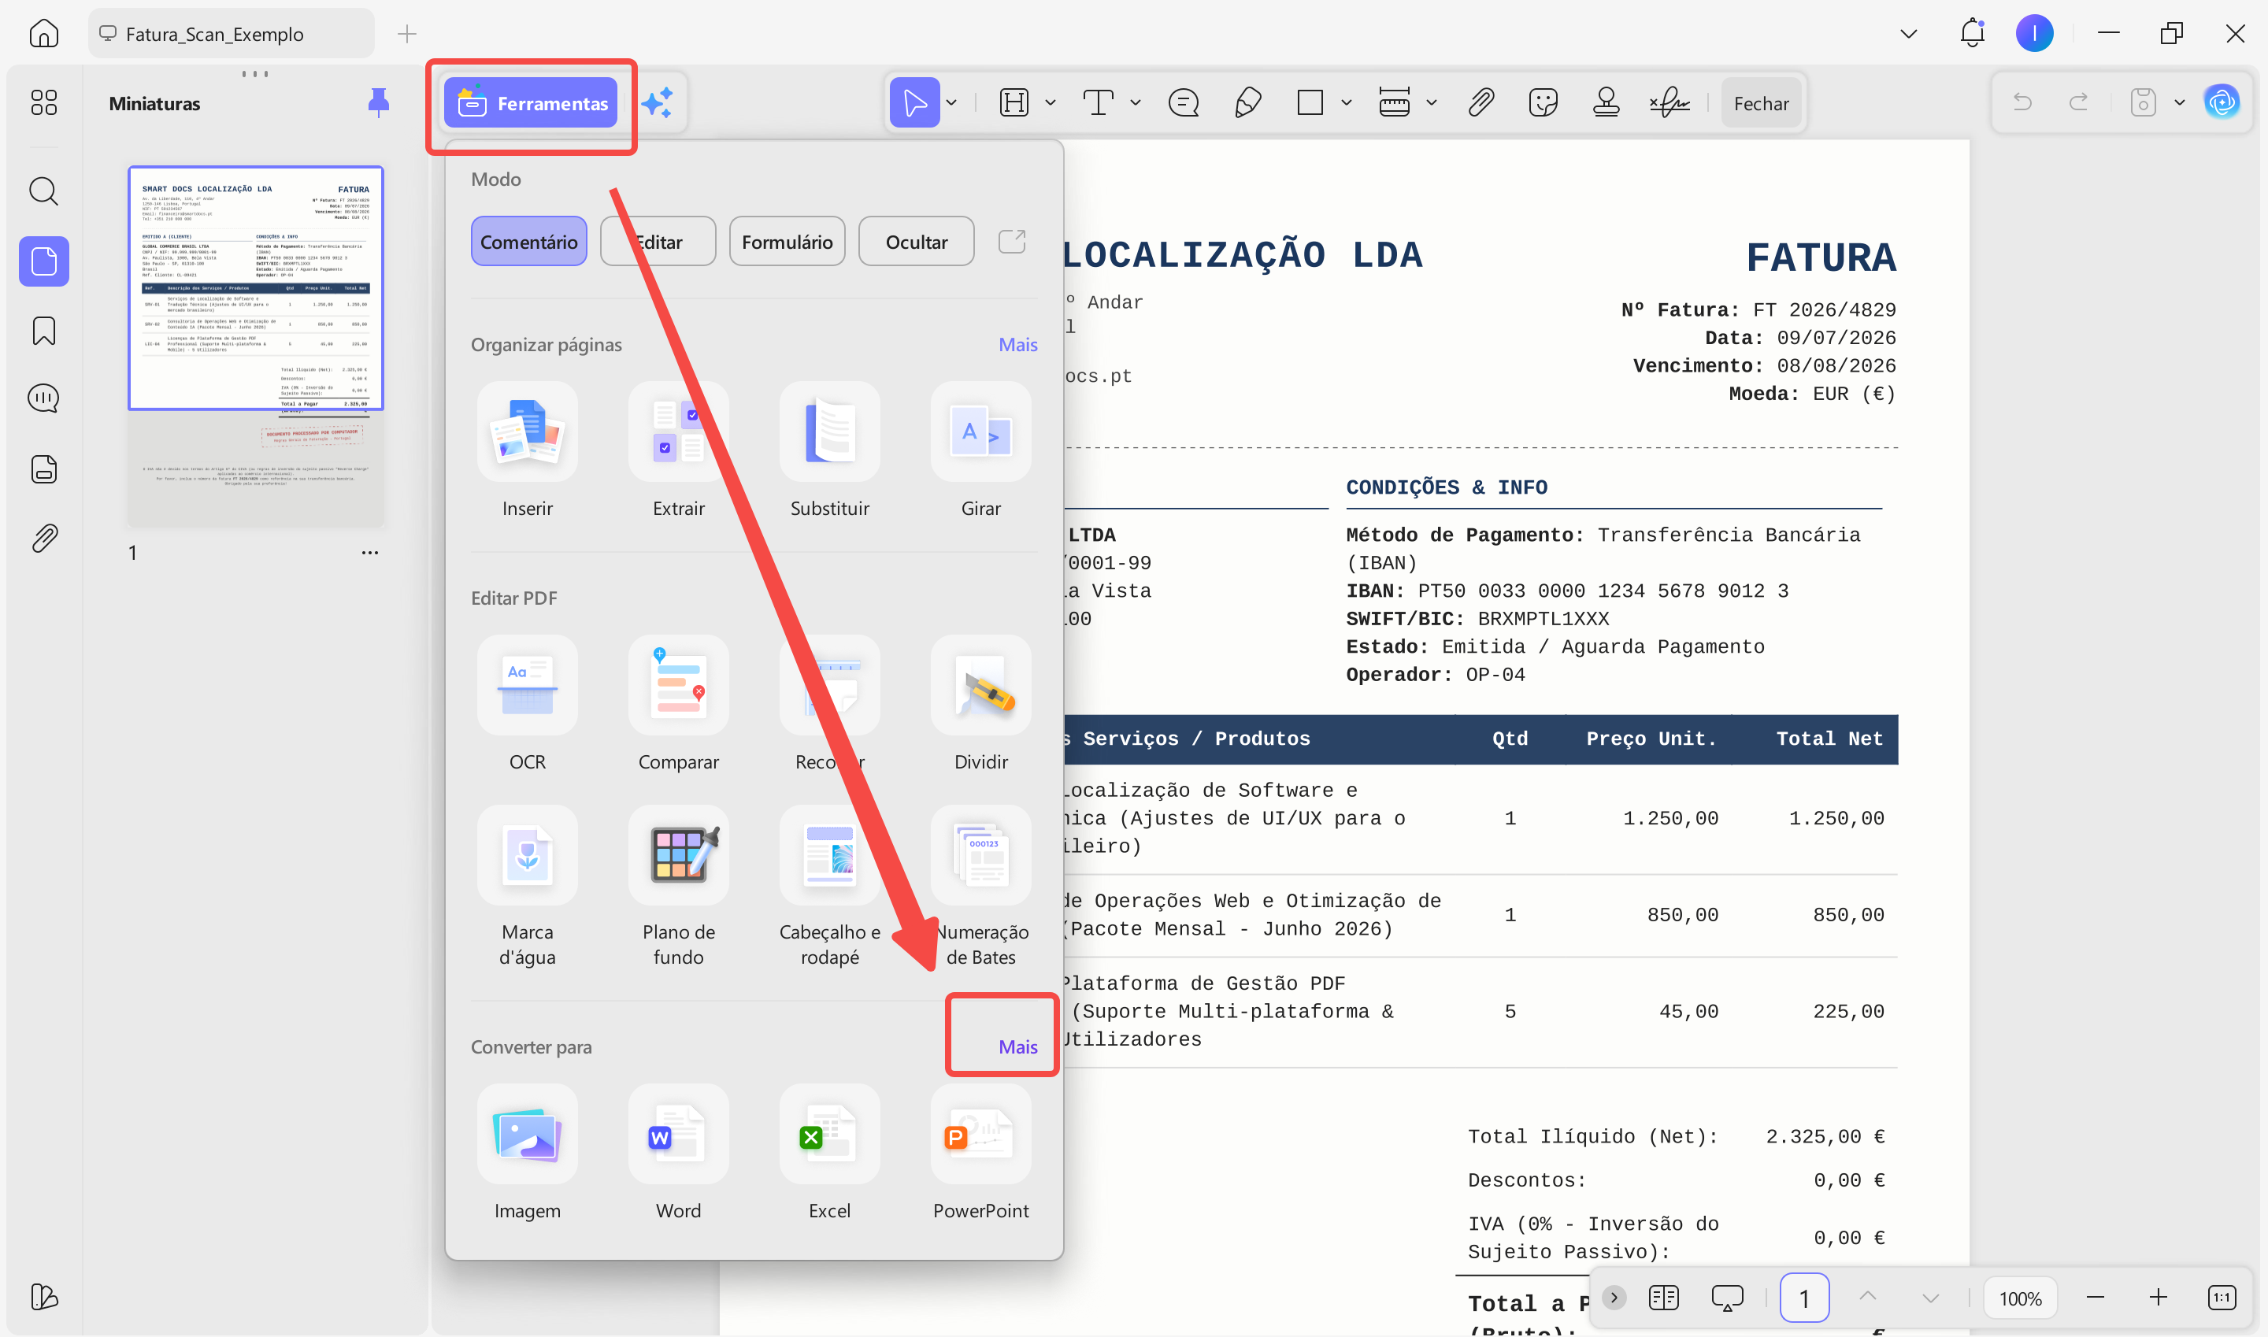2268x1337 pixels.
Task: Select the cursor selection tool
Action: click(x=914, y=102)
